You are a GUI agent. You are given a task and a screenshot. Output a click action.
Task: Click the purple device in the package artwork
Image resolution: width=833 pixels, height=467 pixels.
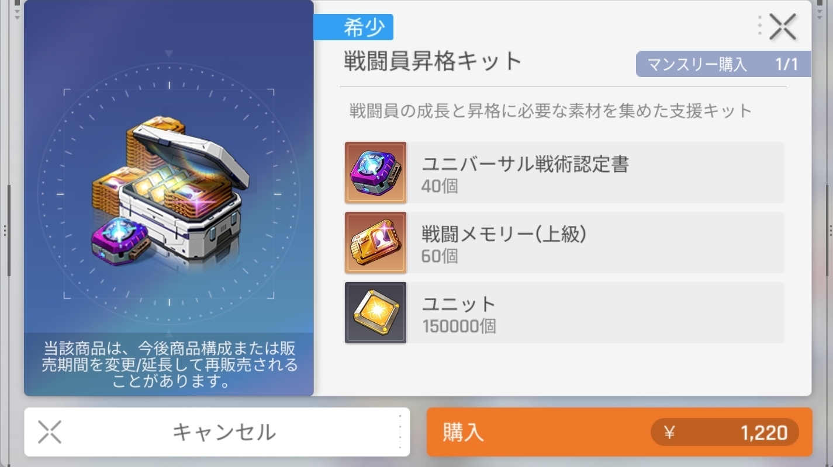click(x=119, y=241)
